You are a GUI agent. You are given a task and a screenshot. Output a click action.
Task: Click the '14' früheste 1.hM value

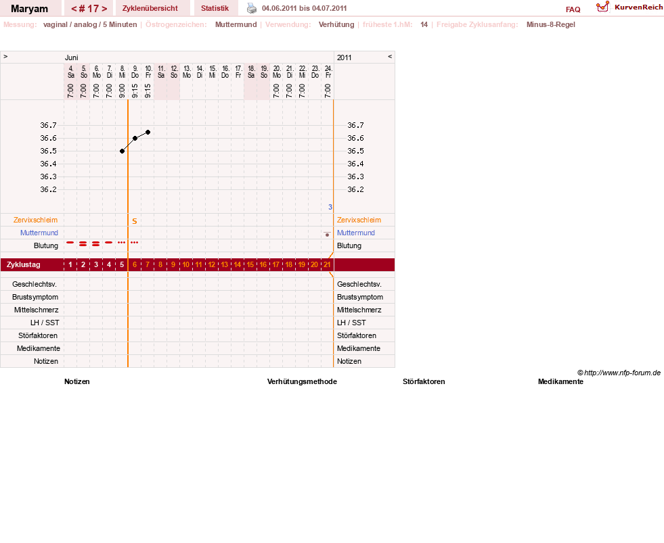424,24
